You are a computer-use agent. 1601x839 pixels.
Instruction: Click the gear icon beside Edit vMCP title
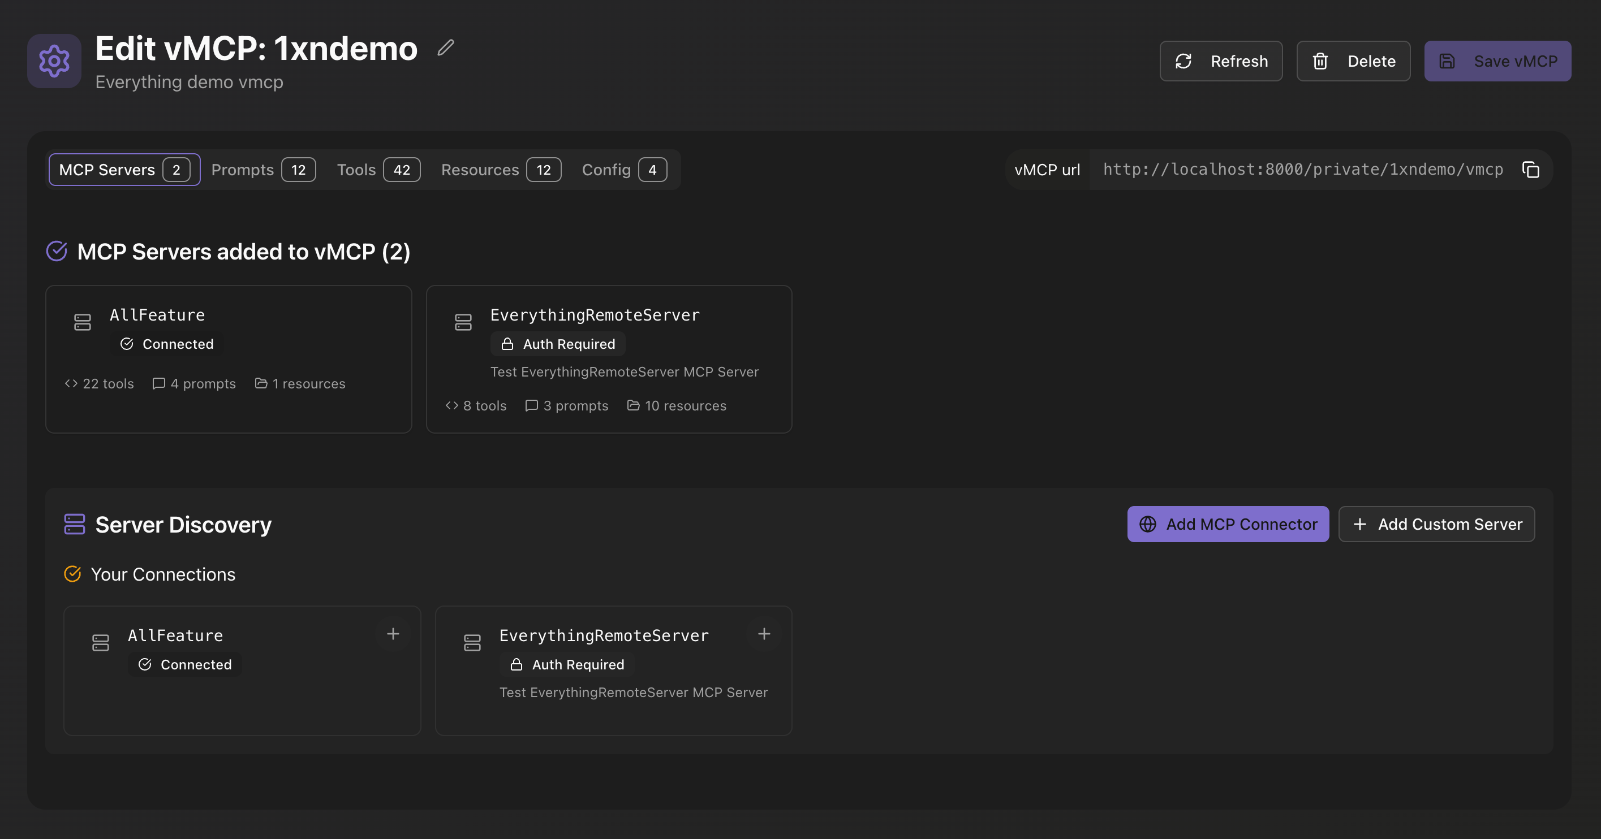coord(54,60)
